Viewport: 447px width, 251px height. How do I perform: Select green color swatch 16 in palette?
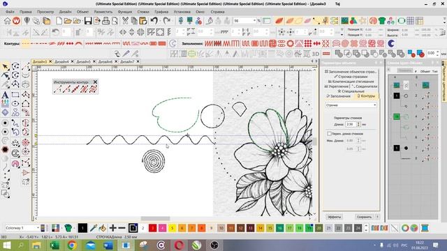(x=279, y=228)
